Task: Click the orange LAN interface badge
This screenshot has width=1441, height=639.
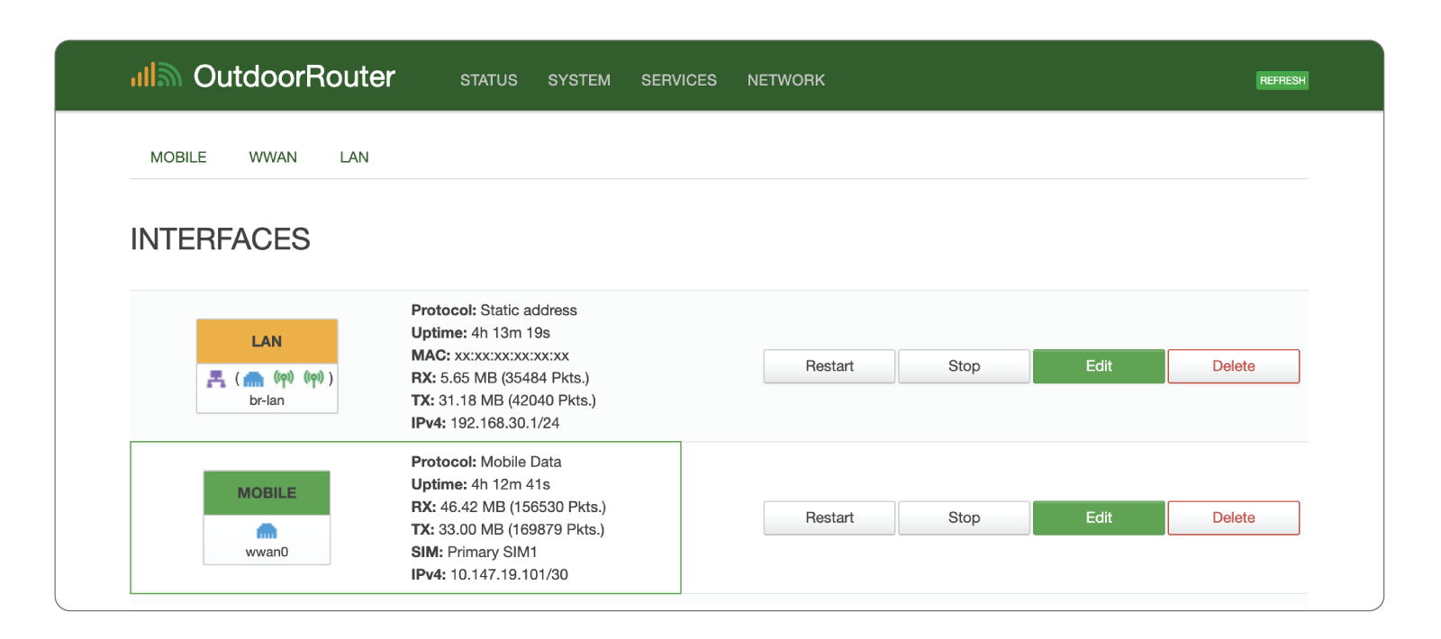Action: (x=267, y=342)
